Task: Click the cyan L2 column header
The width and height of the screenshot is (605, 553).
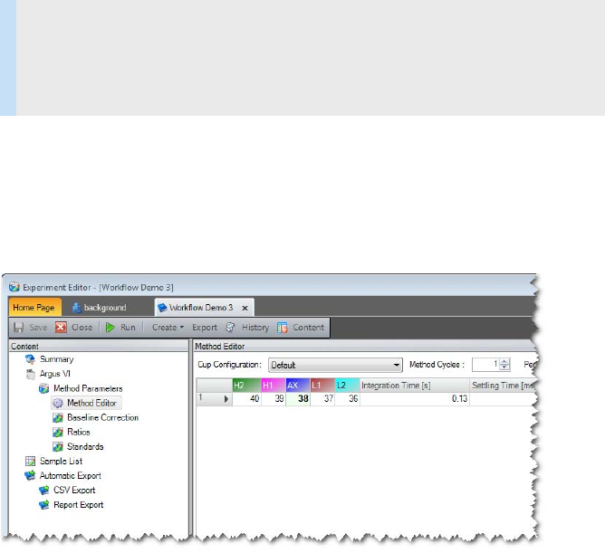Action: 347,386
